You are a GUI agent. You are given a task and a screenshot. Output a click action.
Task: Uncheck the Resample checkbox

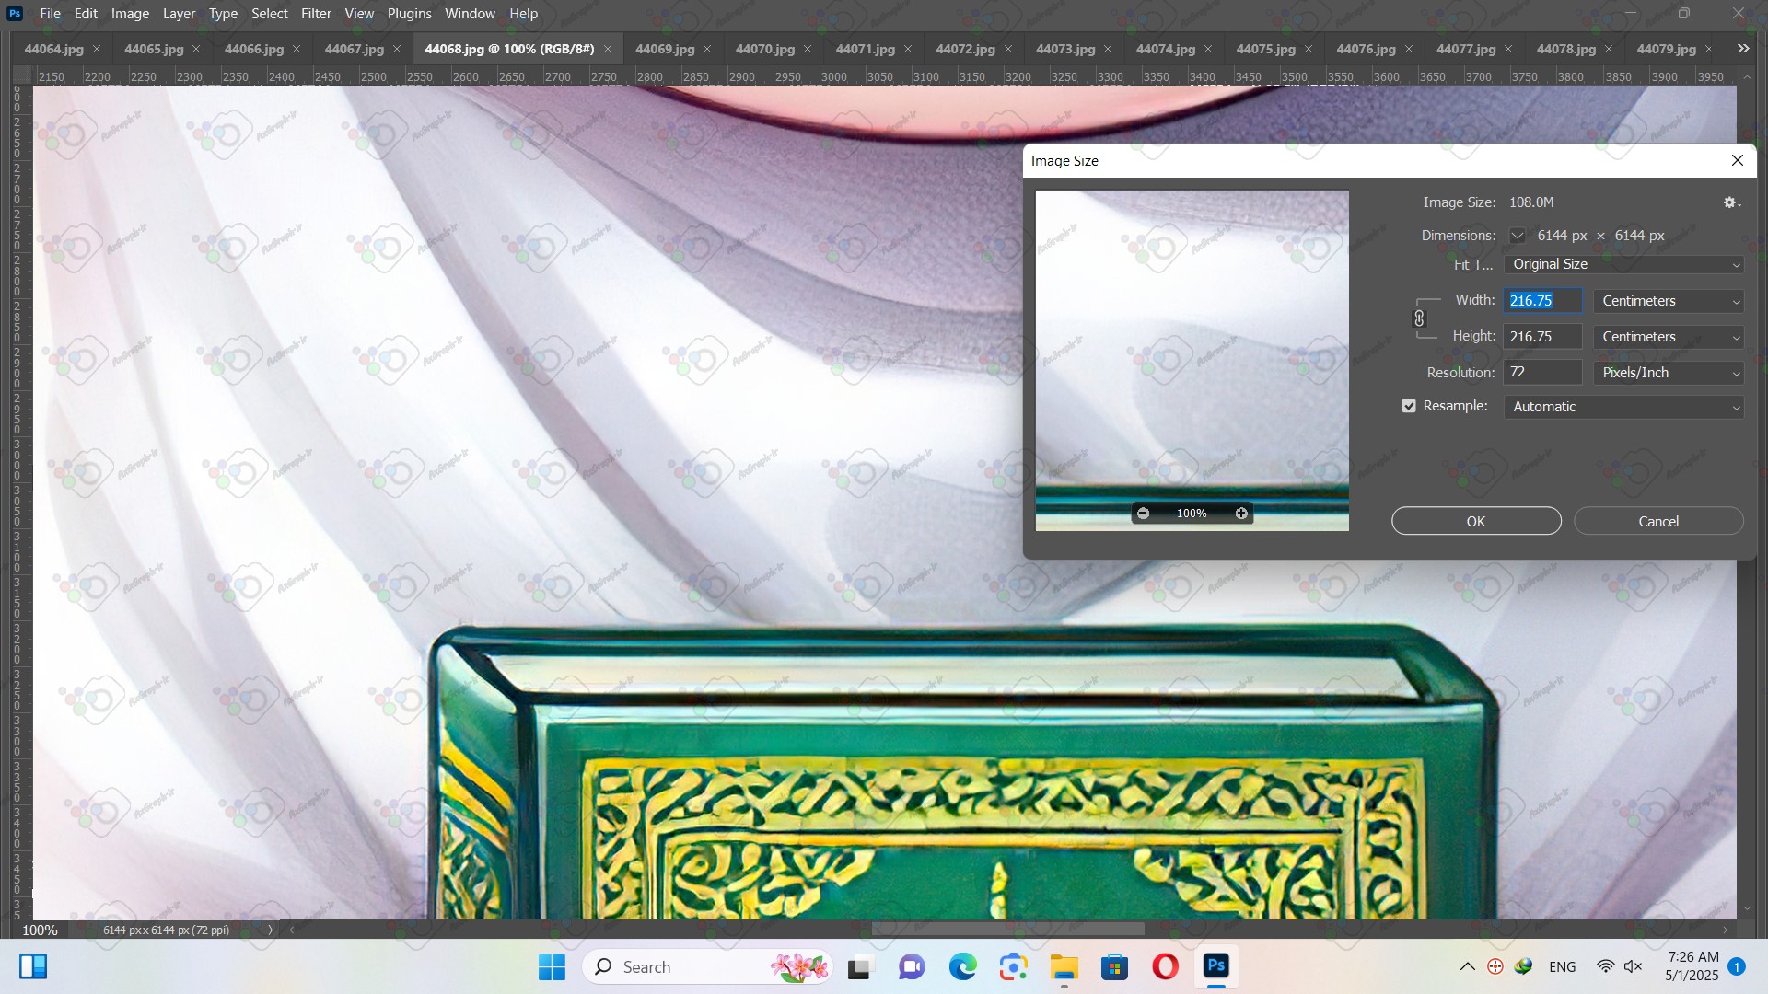click(1409, 406)
